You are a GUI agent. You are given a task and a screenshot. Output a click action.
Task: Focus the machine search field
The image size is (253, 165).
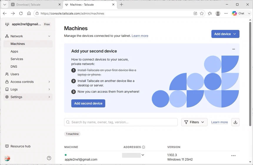point(121,122)
